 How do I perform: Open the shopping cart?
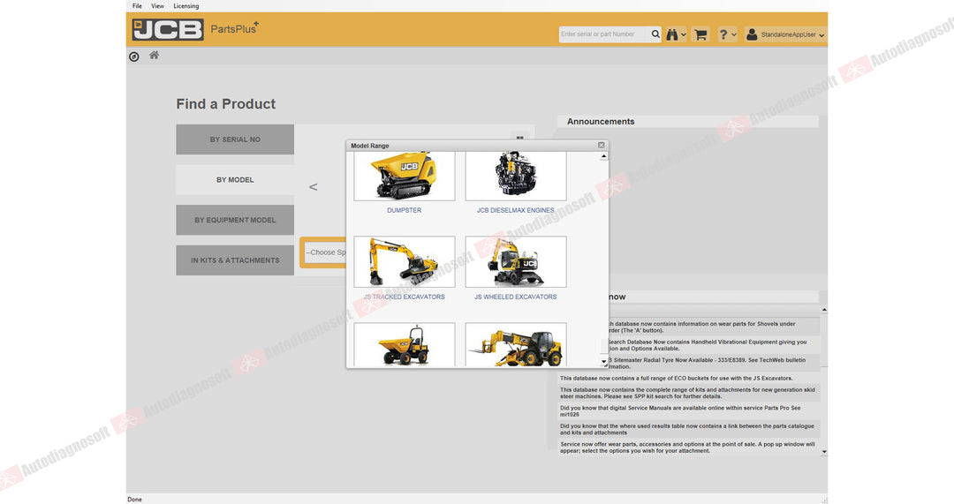[x=700, y=34]
